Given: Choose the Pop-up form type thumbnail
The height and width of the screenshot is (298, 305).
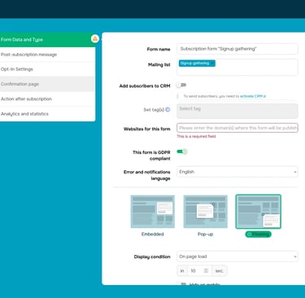Looking at the screenshot, I should click(205, 212).
